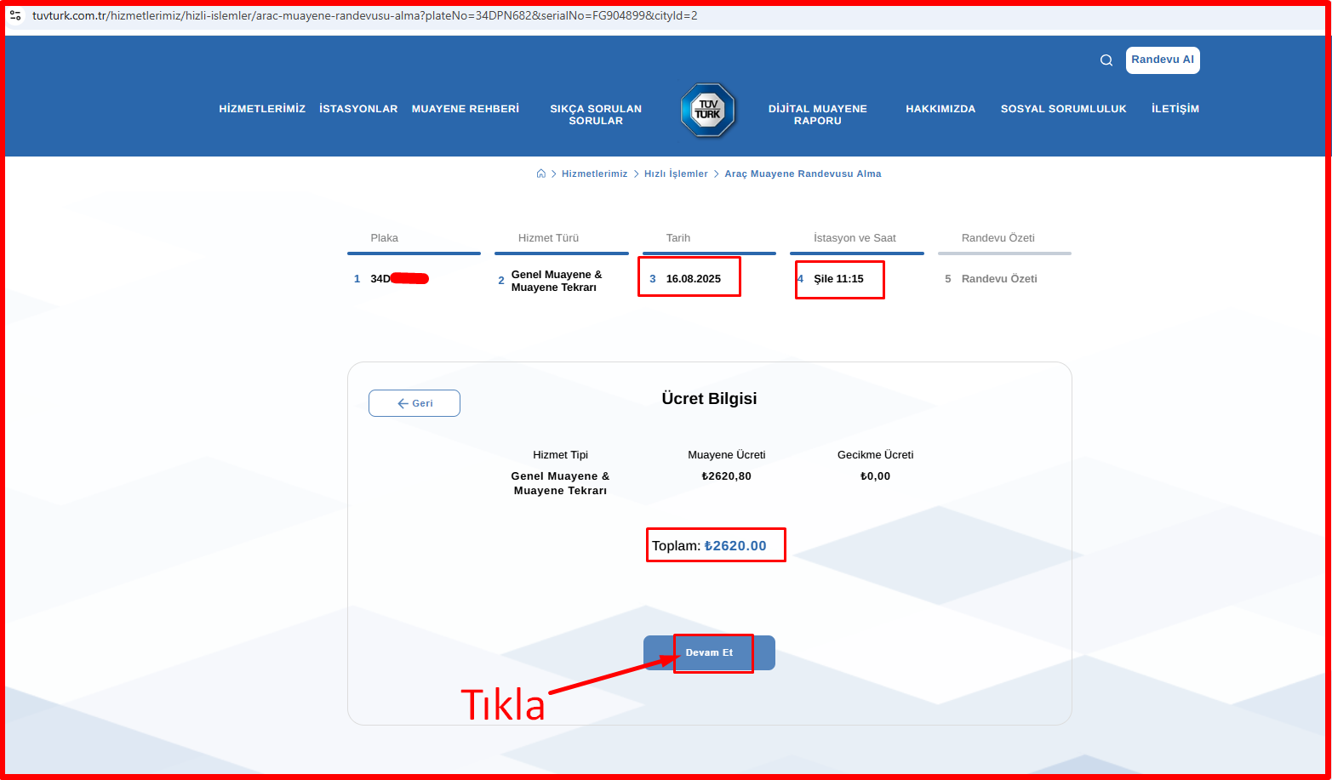
Task: Click the Toplam ₺2620.00 amount
Action: click(x=735, y=546)
